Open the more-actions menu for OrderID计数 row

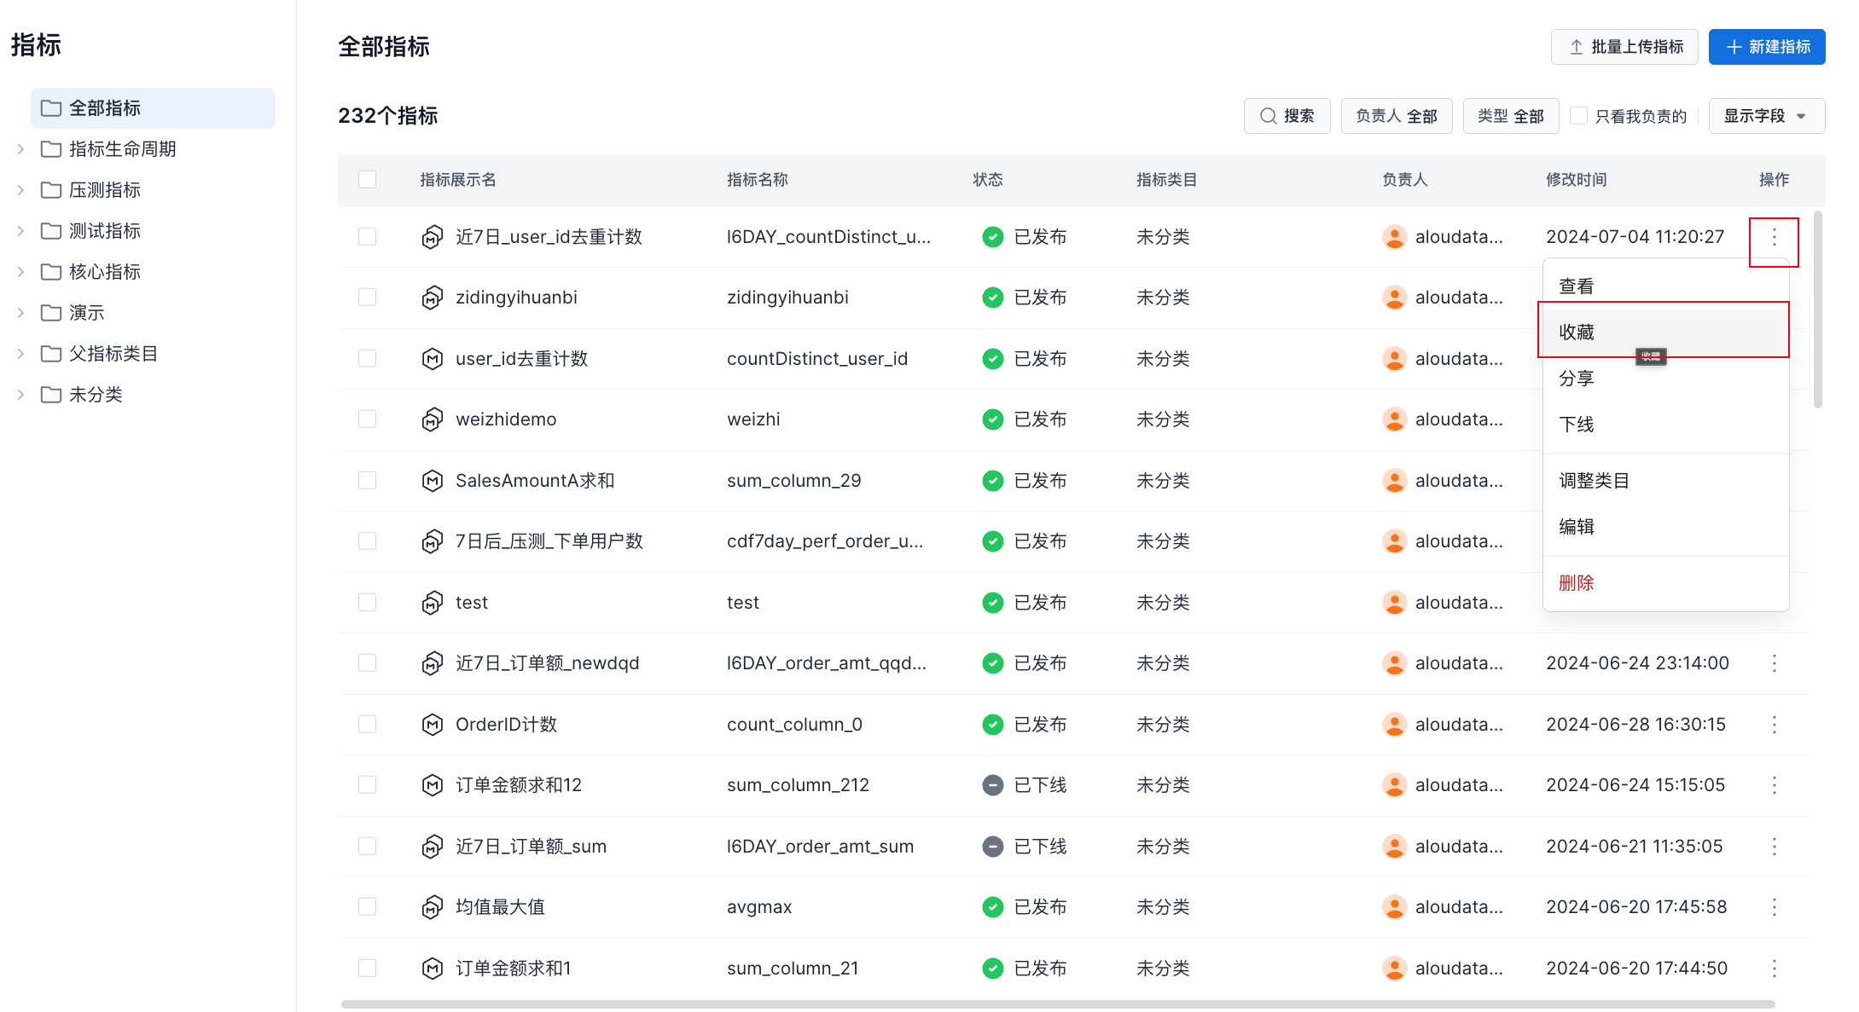[x=1774, y=725]
